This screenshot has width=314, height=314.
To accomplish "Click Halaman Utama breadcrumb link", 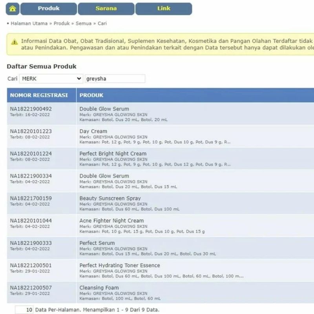I will tap(29, 24).
